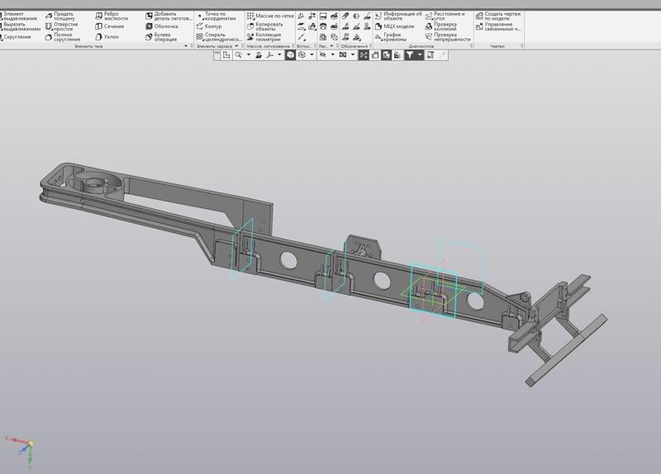The image size is (661, 474).
Task: Select Отверстие простое hole tool
Action: pos(61,26)
